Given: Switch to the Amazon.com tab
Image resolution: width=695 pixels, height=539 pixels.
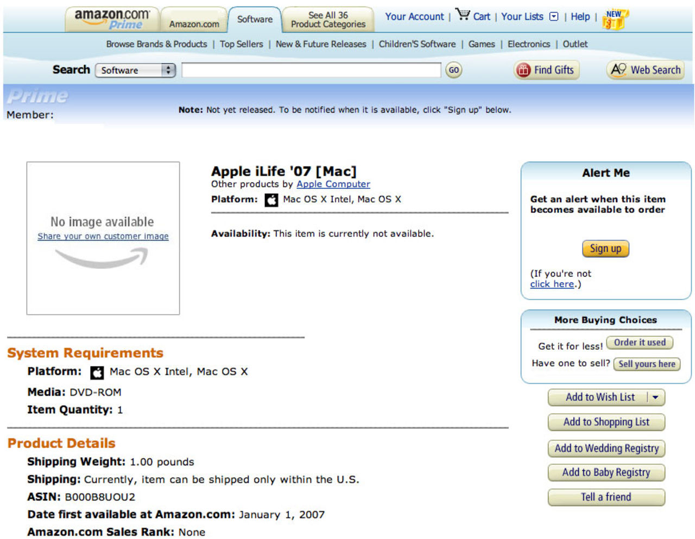Looking at the screenshot, I should pyautogui.click(x=193, y=23).
